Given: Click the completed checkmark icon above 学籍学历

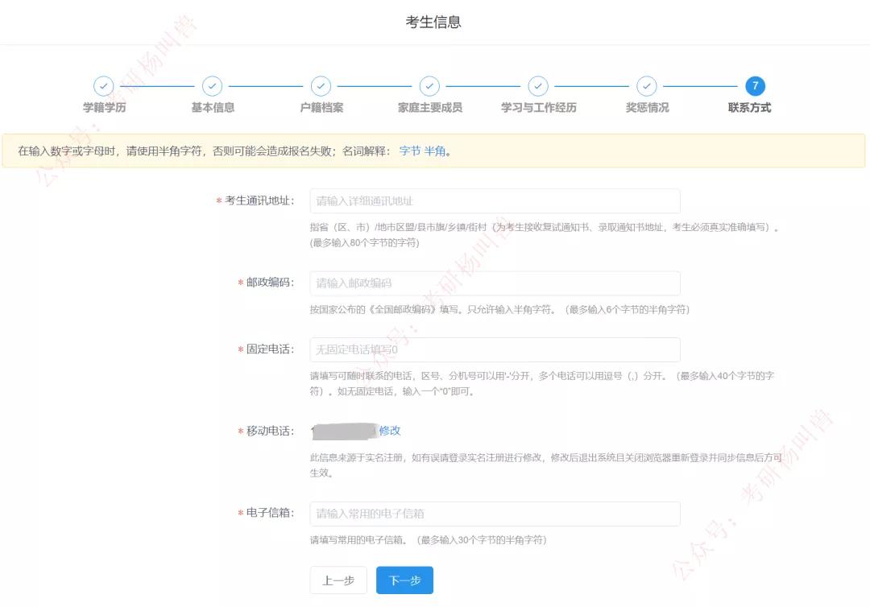Looking at the screenshot, I should point(104,85).
